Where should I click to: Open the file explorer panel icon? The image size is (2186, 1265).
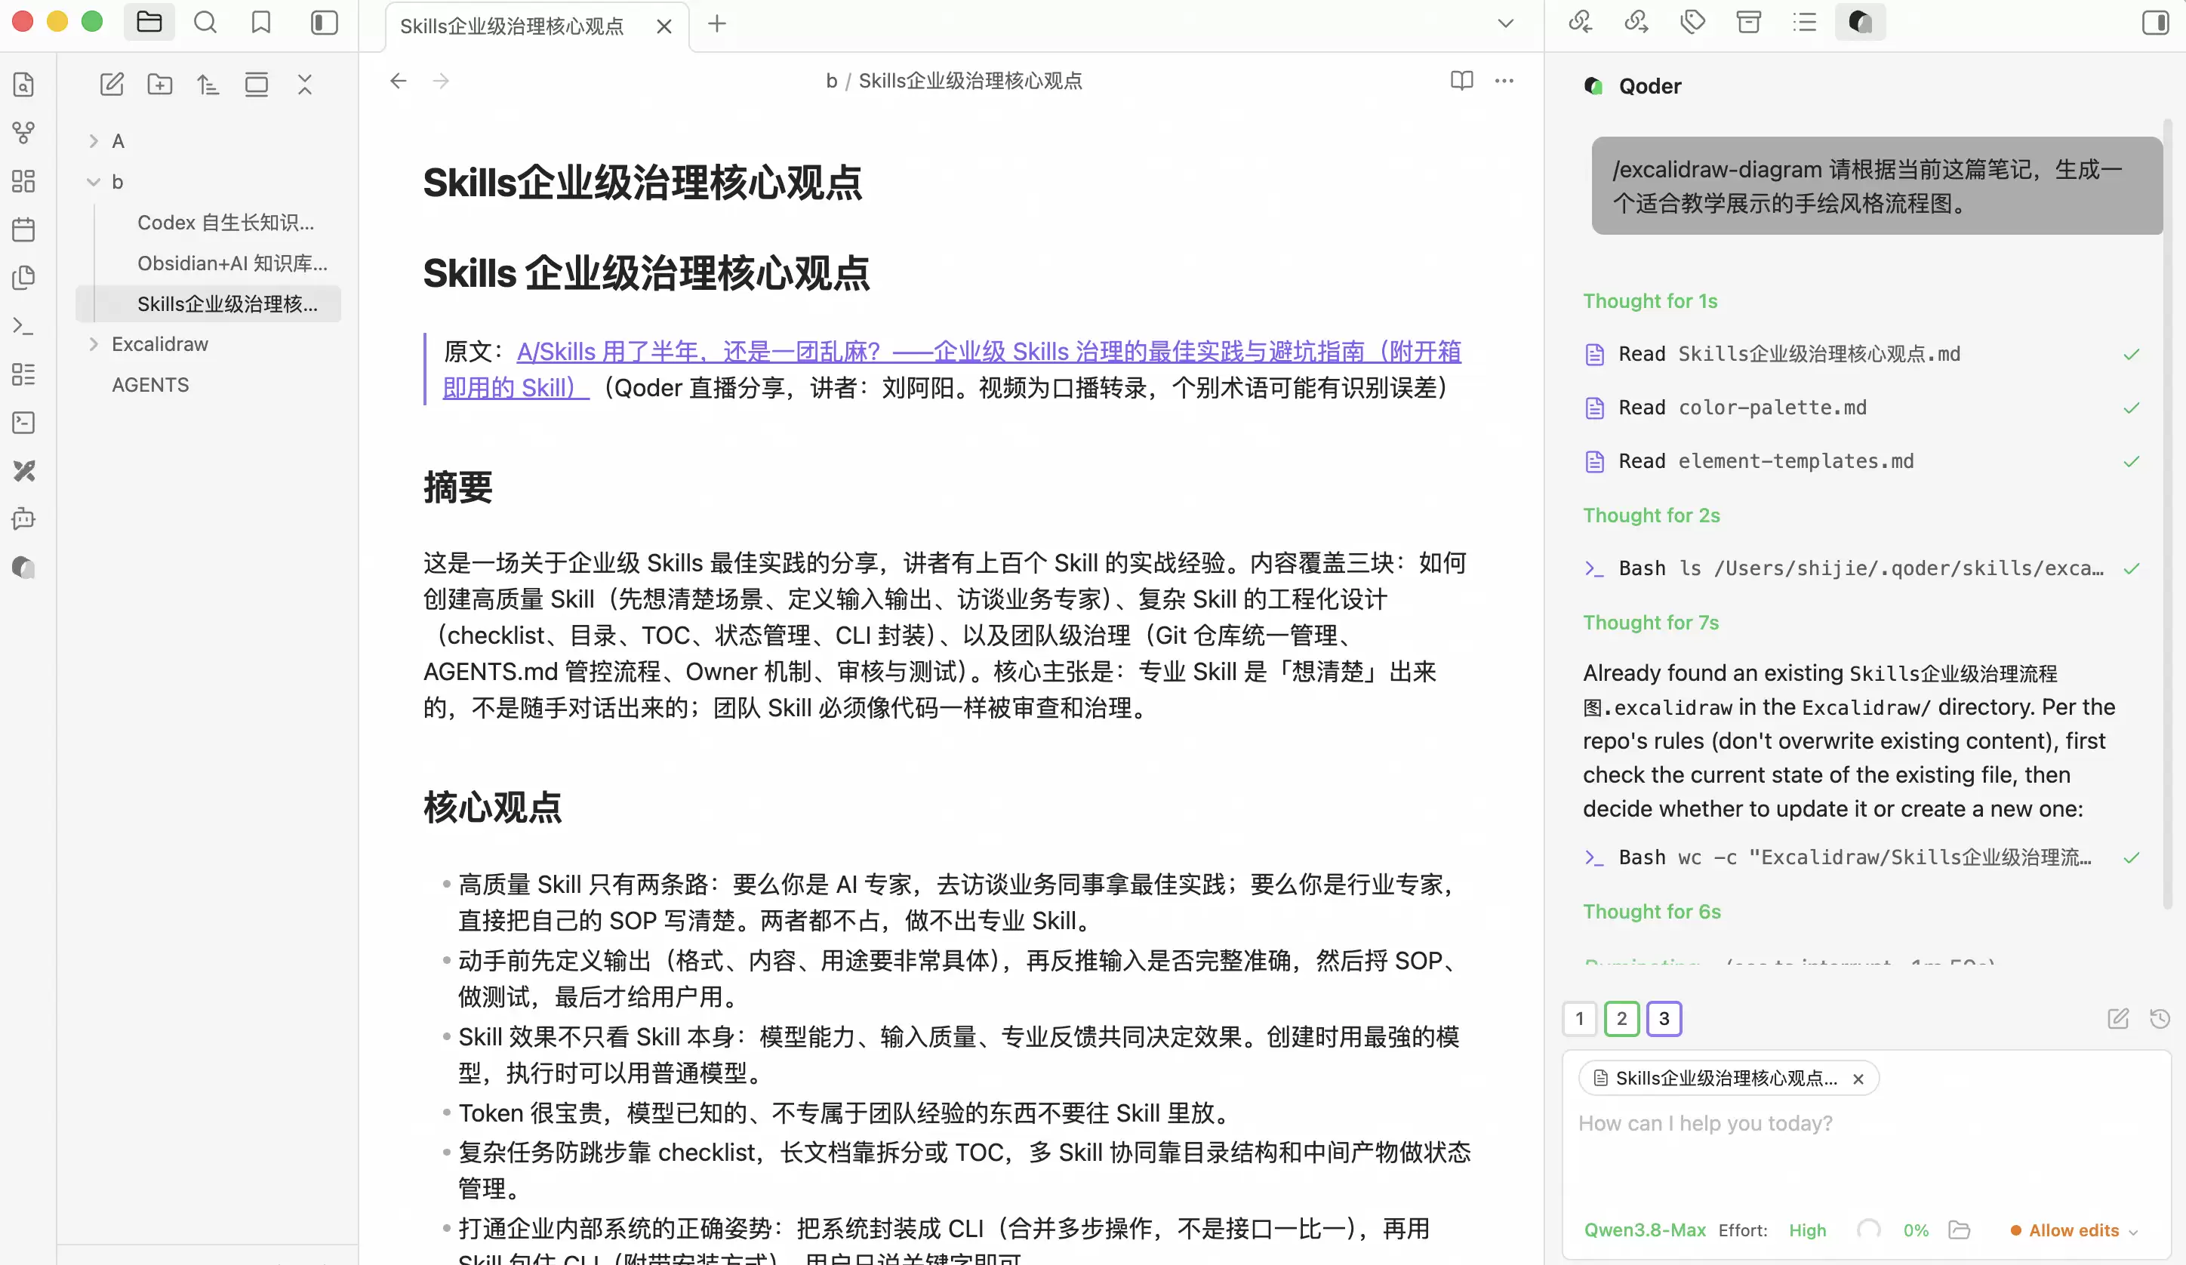(x=149, y=23)
